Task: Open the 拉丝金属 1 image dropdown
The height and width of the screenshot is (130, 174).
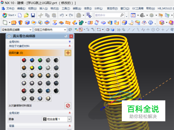Action: point(69,119)
